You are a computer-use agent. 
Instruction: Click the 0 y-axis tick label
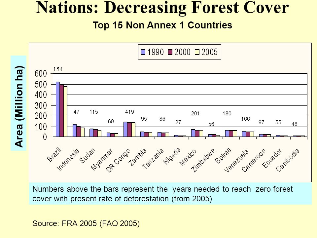pyautogui.click(x=45, y=138)
